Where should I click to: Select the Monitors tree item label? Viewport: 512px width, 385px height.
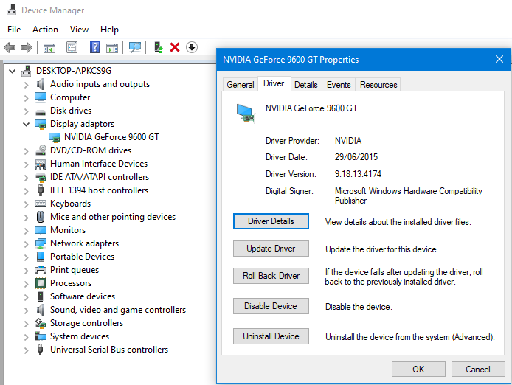tap(68, 230)
